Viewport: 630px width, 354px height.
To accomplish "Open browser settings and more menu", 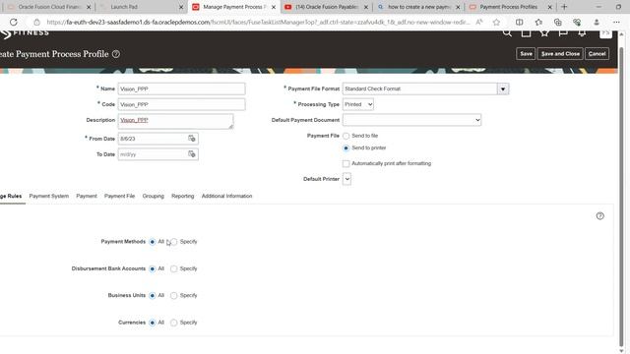I will tap(616, 22).
